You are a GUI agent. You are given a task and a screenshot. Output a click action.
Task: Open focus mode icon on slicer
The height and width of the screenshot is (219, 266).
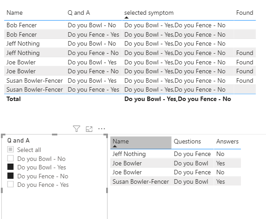coord(89,129)
